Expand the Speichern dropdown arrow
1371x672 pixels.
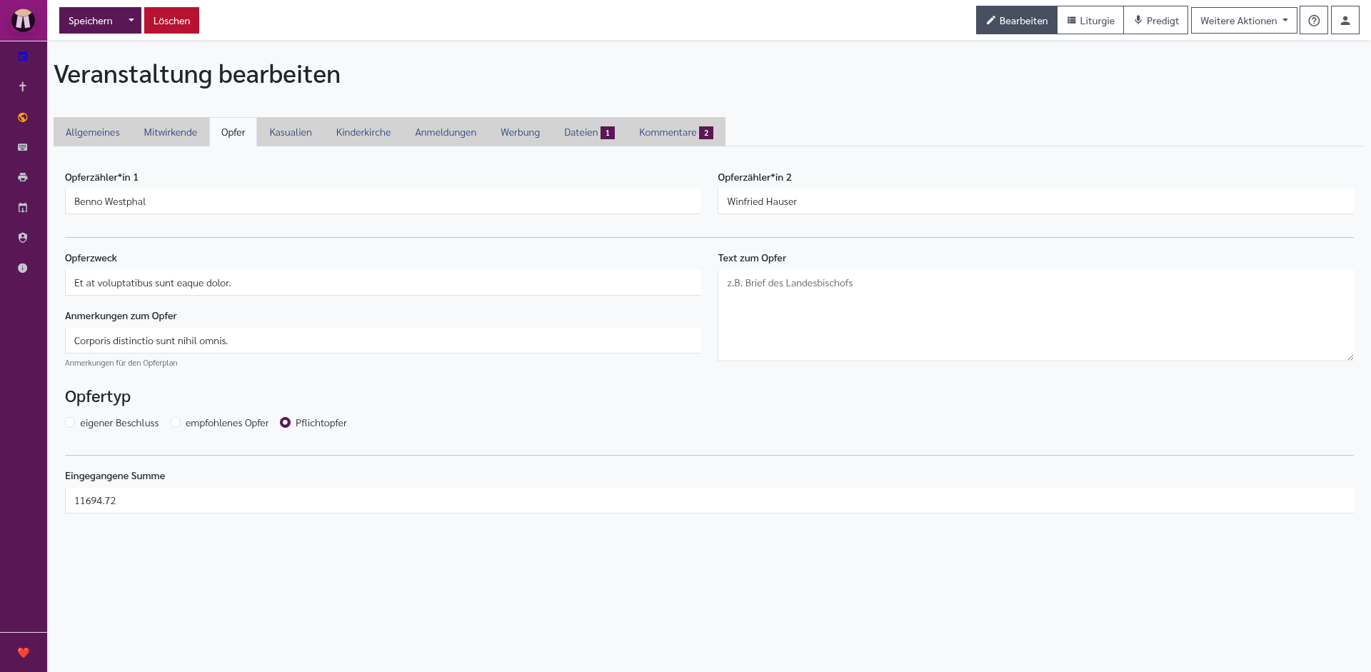[x=131, y=21]
